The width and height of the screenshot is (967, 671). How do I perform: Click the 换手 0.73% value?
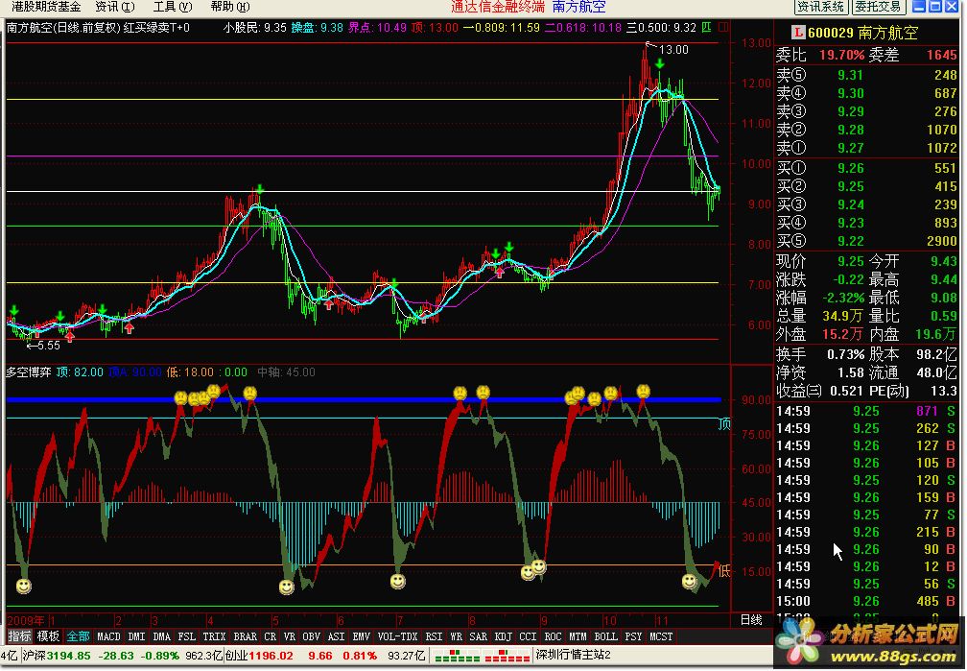click(x=845, y=355)
